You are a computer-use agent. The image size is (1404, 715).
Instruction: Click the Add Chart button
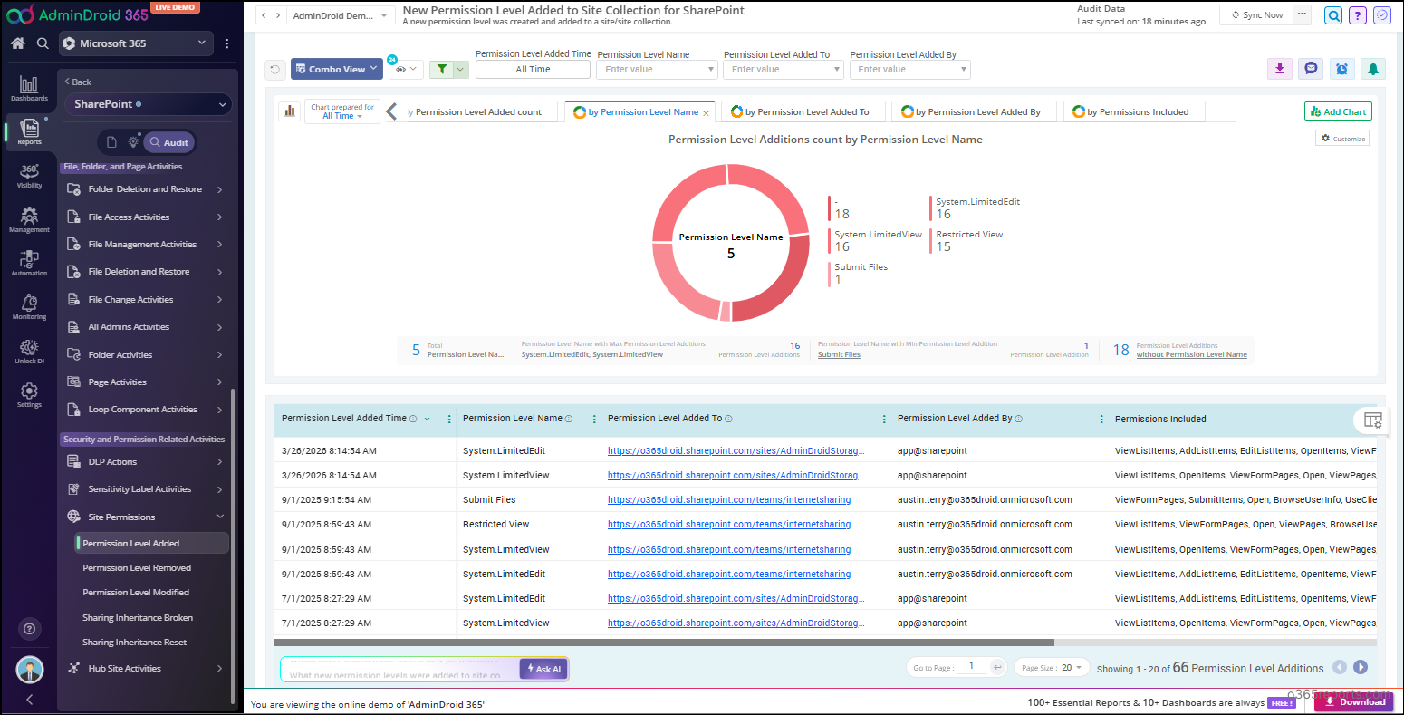(x=1338, y=111)
